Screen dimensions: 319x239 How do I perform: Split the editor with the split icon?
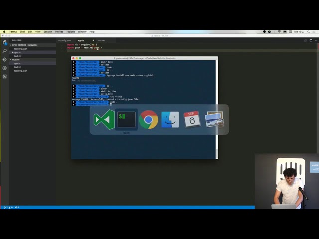311,40
